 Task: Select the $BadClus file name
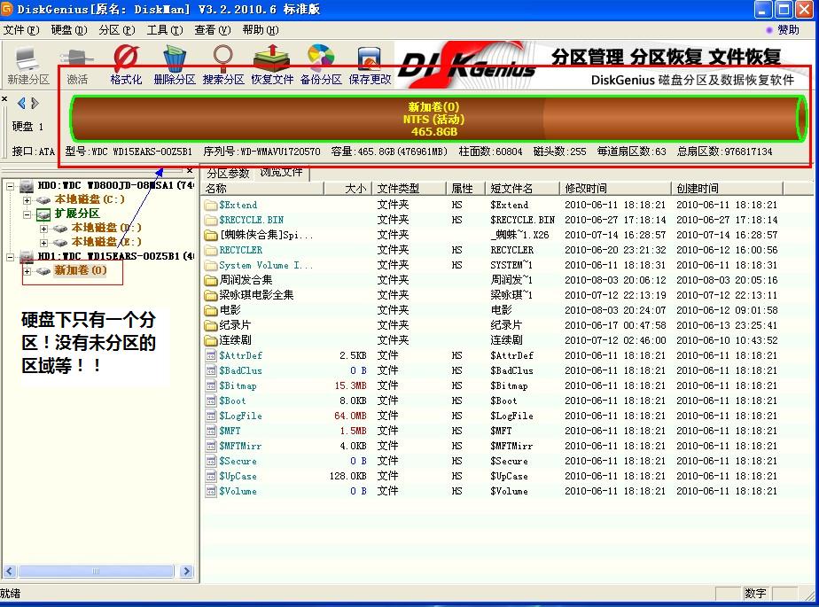pyautogui.click(x=240, y=371)
